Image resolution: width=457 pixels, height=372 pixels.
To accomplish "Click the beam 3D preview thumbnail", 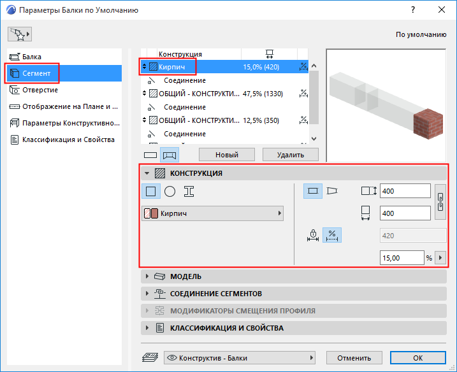I will [386, 106].
